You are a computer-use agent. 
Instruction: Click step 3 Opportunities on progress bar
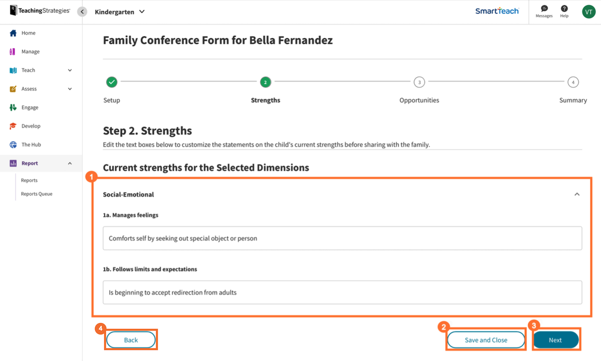pos(419,82)
